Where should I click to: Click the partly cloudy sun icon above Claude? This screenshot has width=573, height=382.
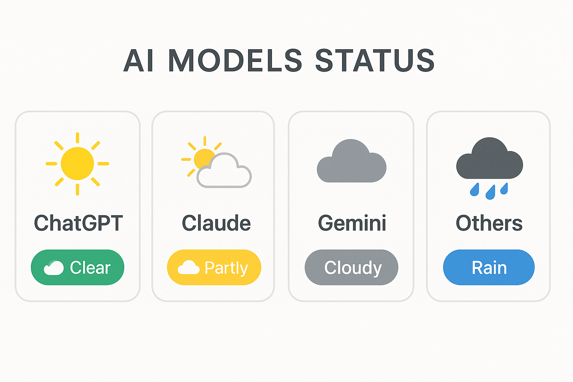[x=216, y=163]
